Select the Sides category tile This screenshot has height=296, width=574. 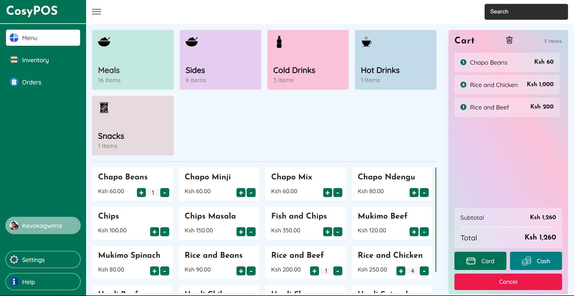click(x=220, y=59)
